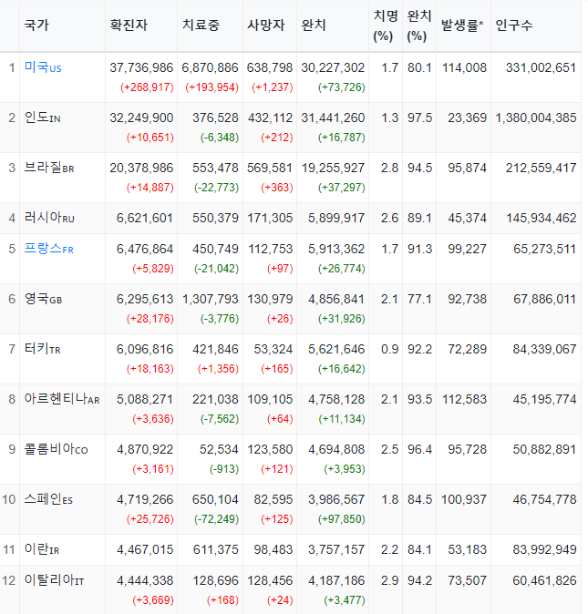The height and width of the screenshot is (614, 588).
Task: Click Colombia deaths value 123,580
Action: pos(270,449)
